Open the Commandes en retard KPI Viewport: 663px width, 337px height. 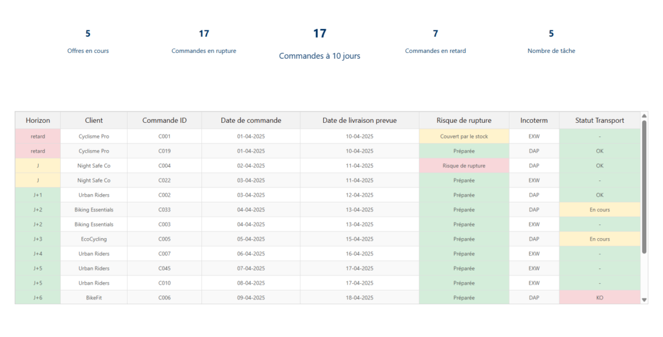(435, 41)
